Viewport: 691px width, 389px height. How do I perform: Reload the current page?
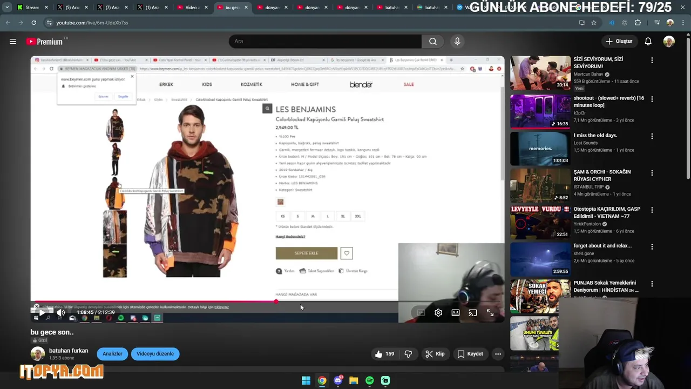click(33, 23)
